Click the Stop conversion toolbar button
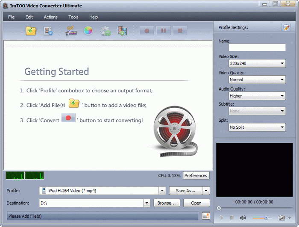This screenshot has height=227, width=299. click(x=180, y=30)
